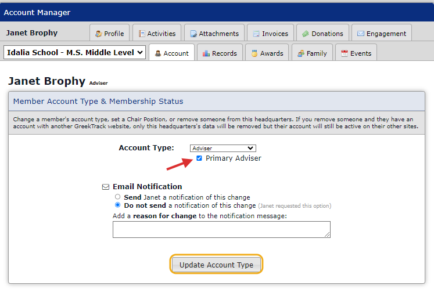Click the Member Account Type & Membership Status header

tap(98, 101)
